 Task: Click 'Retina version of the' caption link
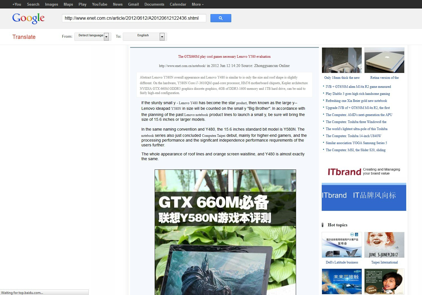pyautogui.click(x=385, y=78)
